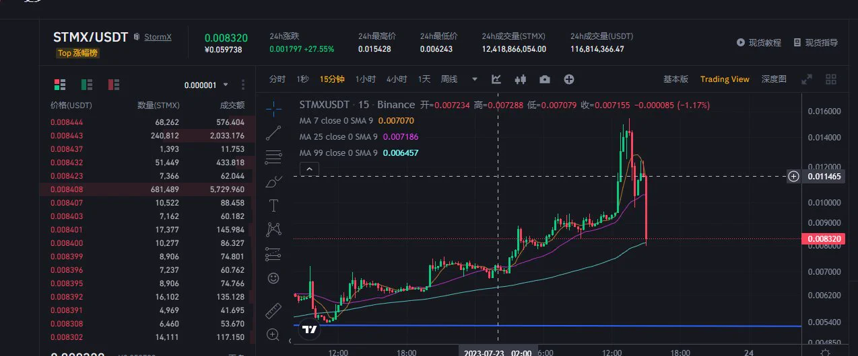Image resolution: width=858 pixels, height=356 pixels.
Task: Open chart settings gear icon
Action: (x=826, y=352)
